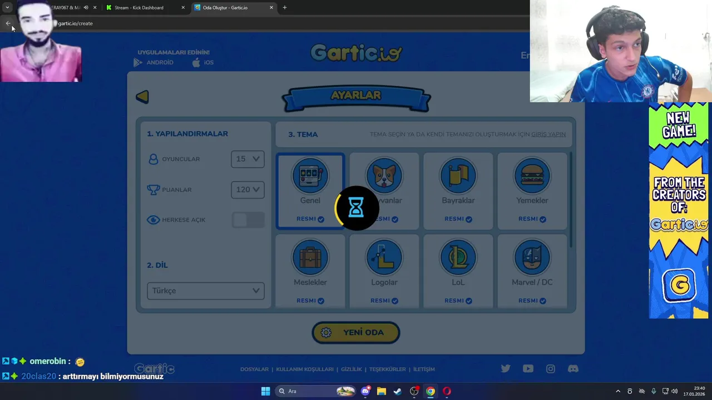
Task: Open the browser tab search dropdown
Action: tap(7, 8)
